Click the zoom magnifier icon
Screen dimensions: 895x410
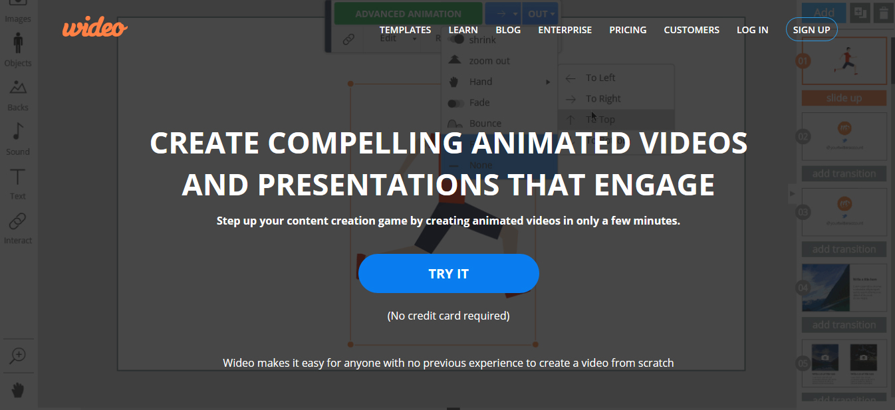(x=18, y=356)
